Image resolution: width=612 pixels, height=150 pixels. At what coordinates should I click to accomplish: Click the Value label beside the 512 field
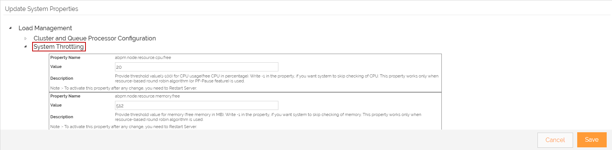click(56, 105)
